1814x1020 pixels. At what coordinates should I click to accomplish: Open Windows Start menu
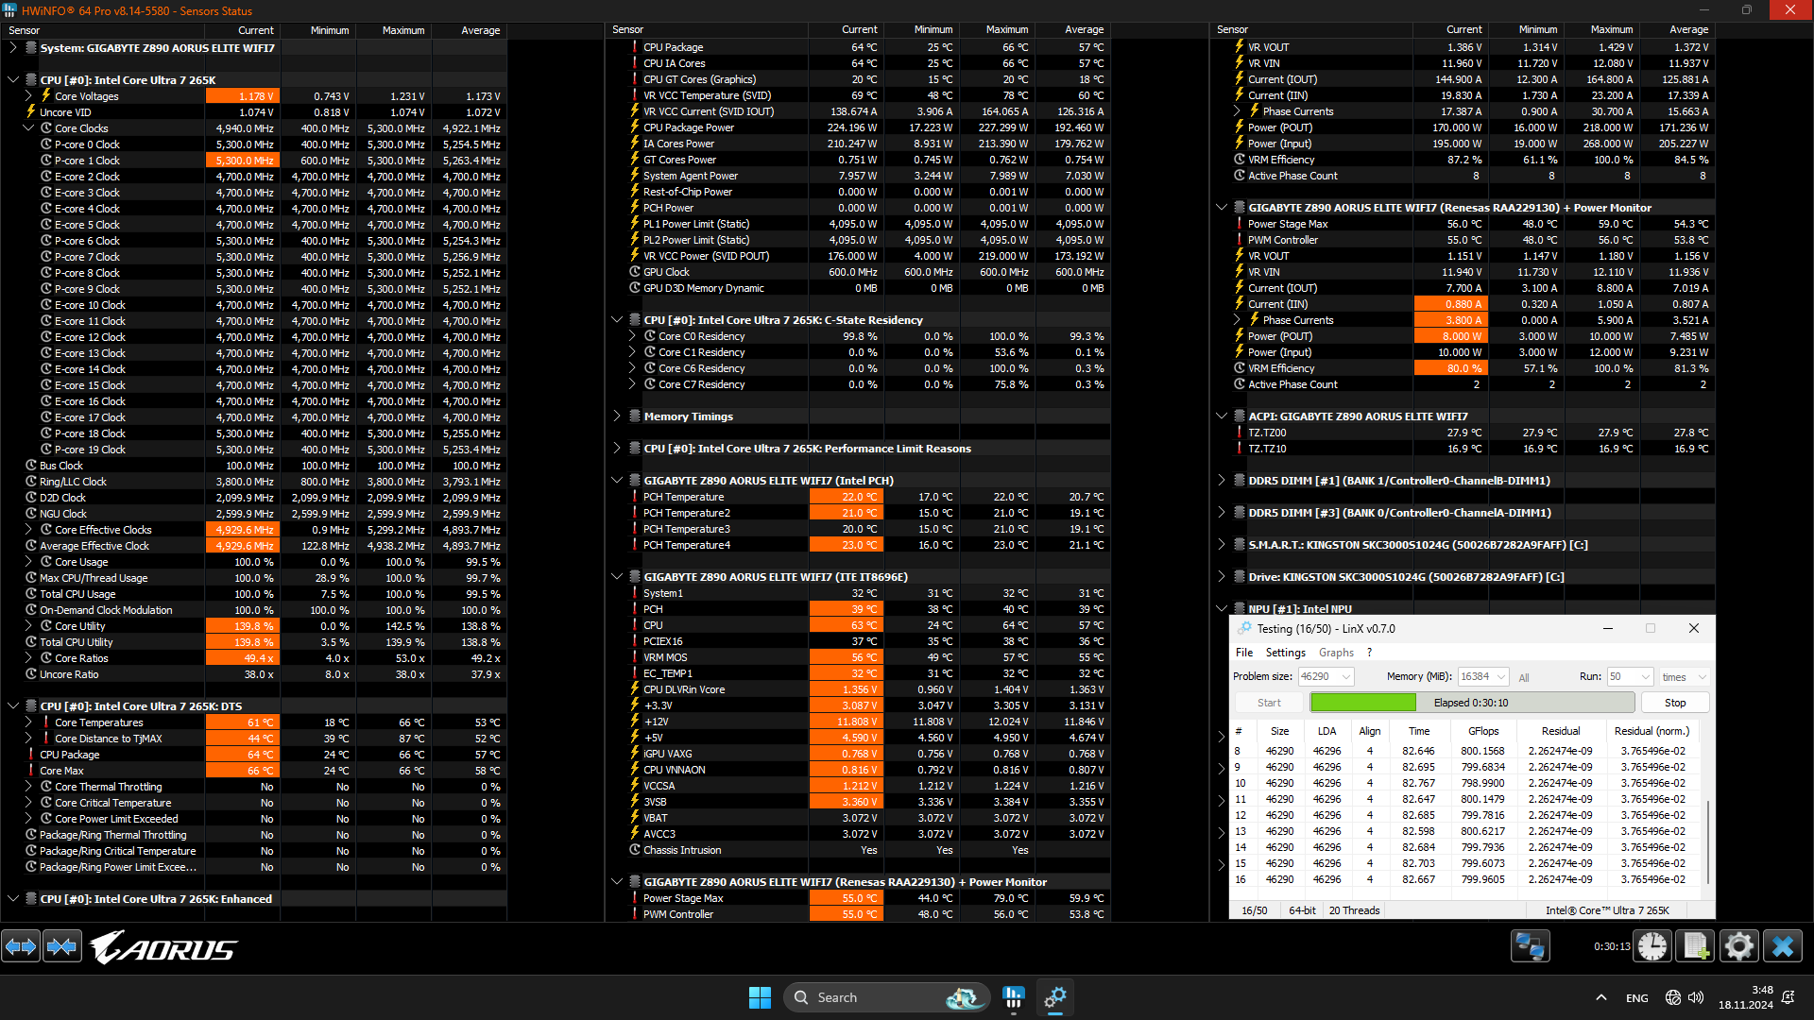pos(760,997)
